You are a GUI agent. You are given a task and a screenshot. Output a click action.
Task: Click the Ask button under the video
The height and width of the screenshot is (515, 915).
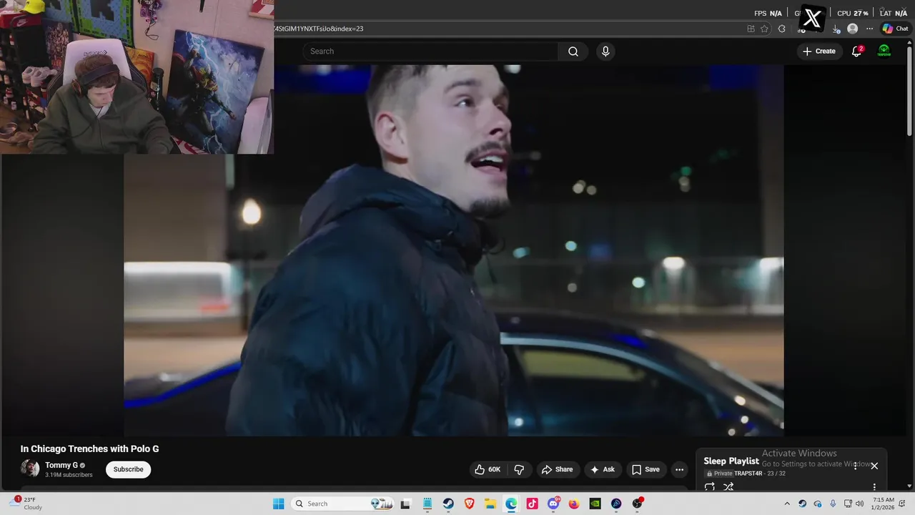602,469
